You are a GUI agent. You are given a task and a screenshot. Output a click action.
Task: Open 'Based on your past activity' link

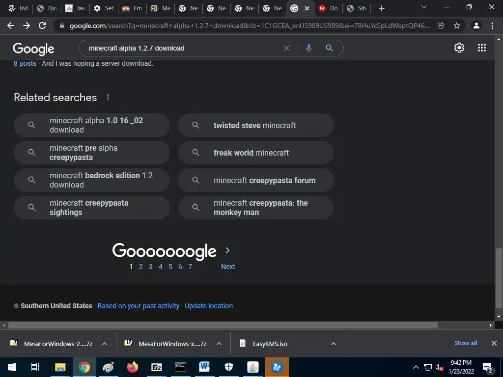[138, 306]
